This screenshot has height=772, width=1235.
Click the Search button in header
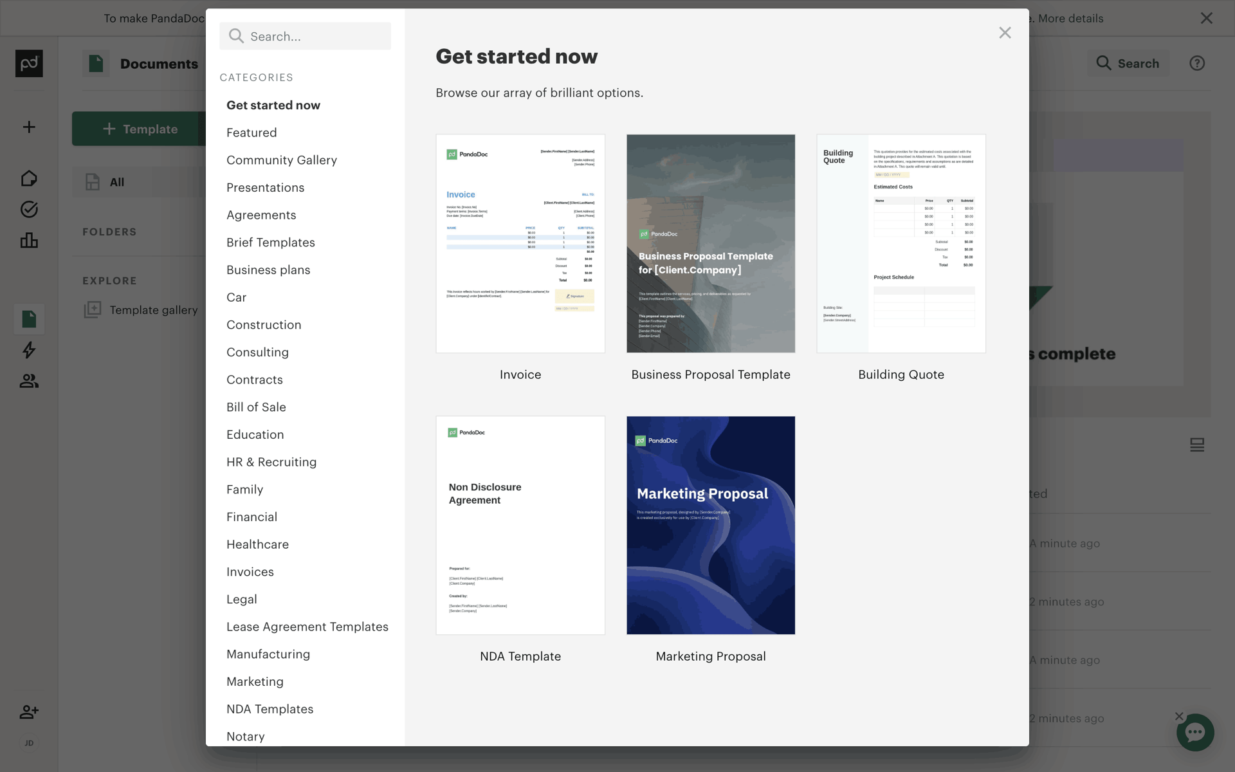(x=1128, y=63)
